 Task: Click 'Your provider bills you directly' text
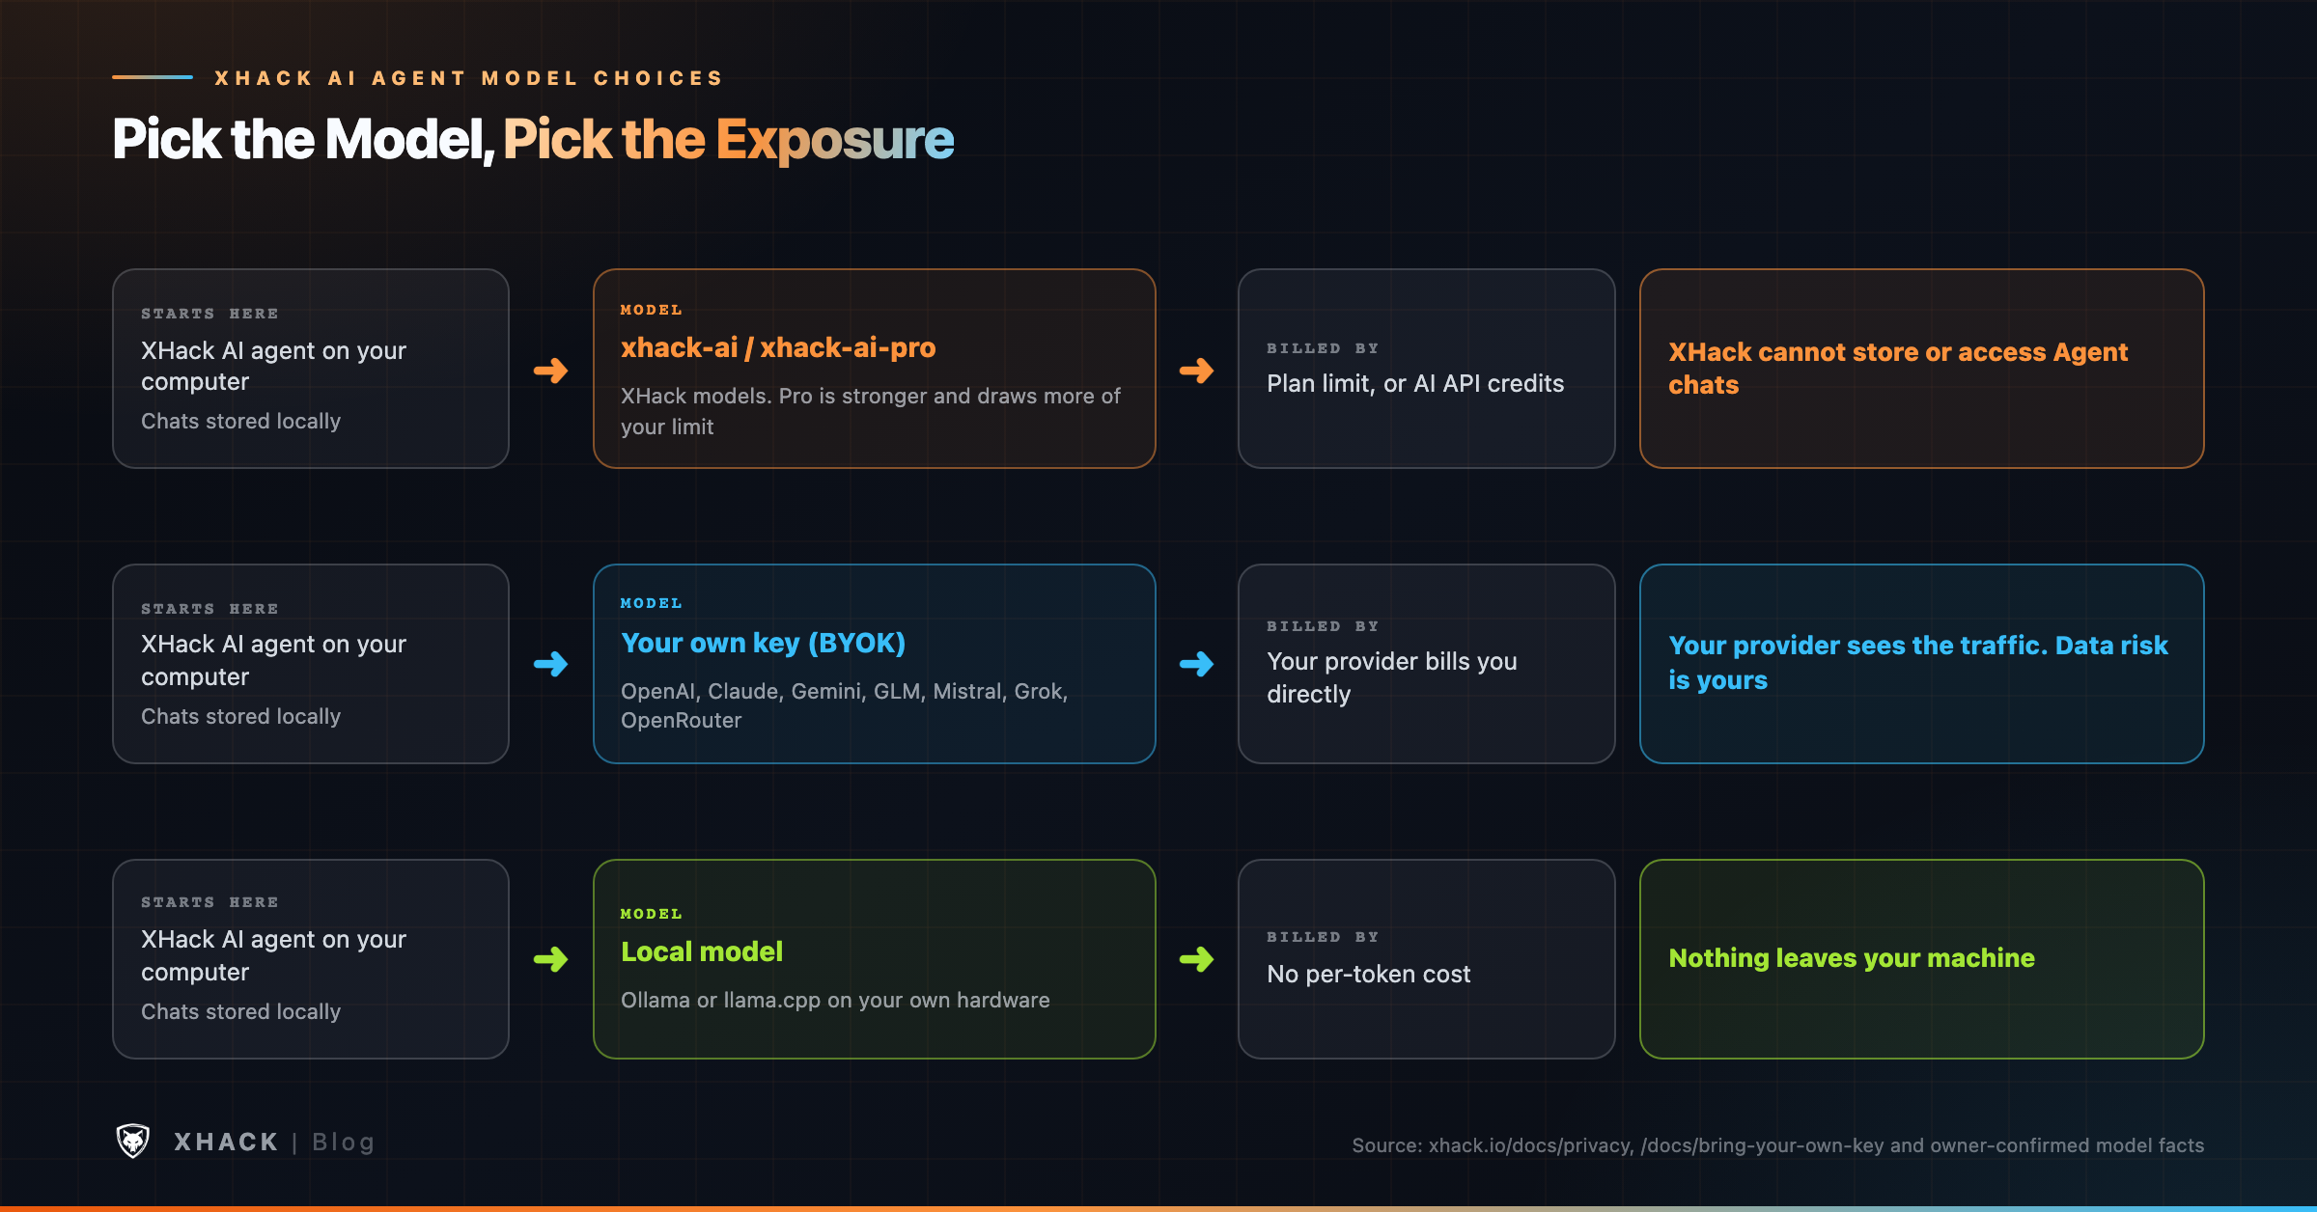tap(1392, 677)
